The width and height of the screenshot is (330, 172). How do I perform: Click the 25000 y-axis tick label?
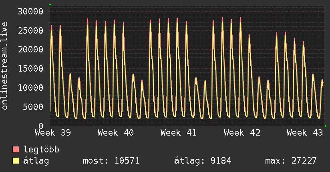(30, 30)
